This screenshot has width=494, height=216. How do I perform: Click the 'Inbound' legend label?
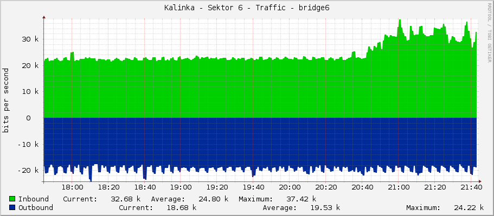tap(34, 199)
